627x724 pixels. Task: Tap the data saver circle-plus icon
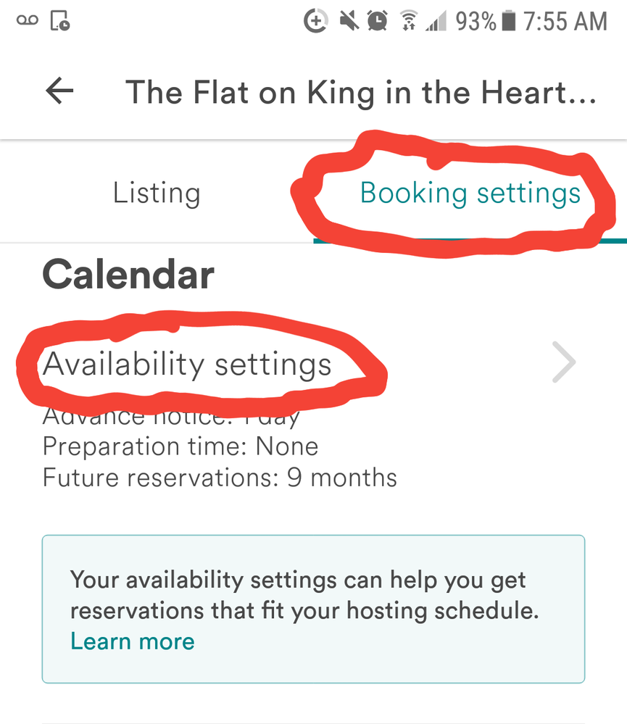click(x=315, y=22)
